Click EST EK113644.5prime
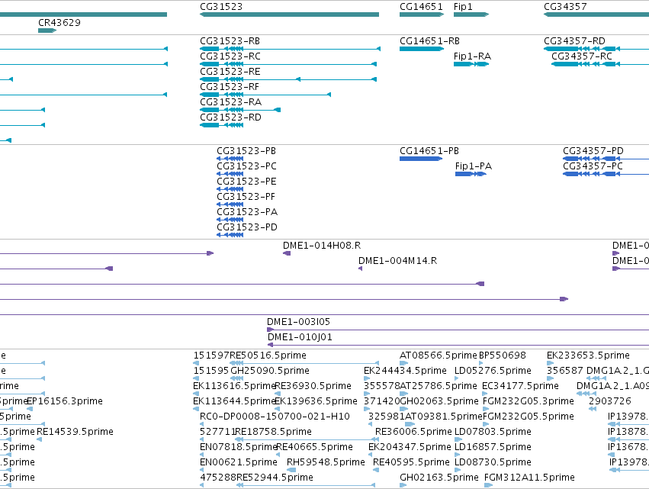 234,401
